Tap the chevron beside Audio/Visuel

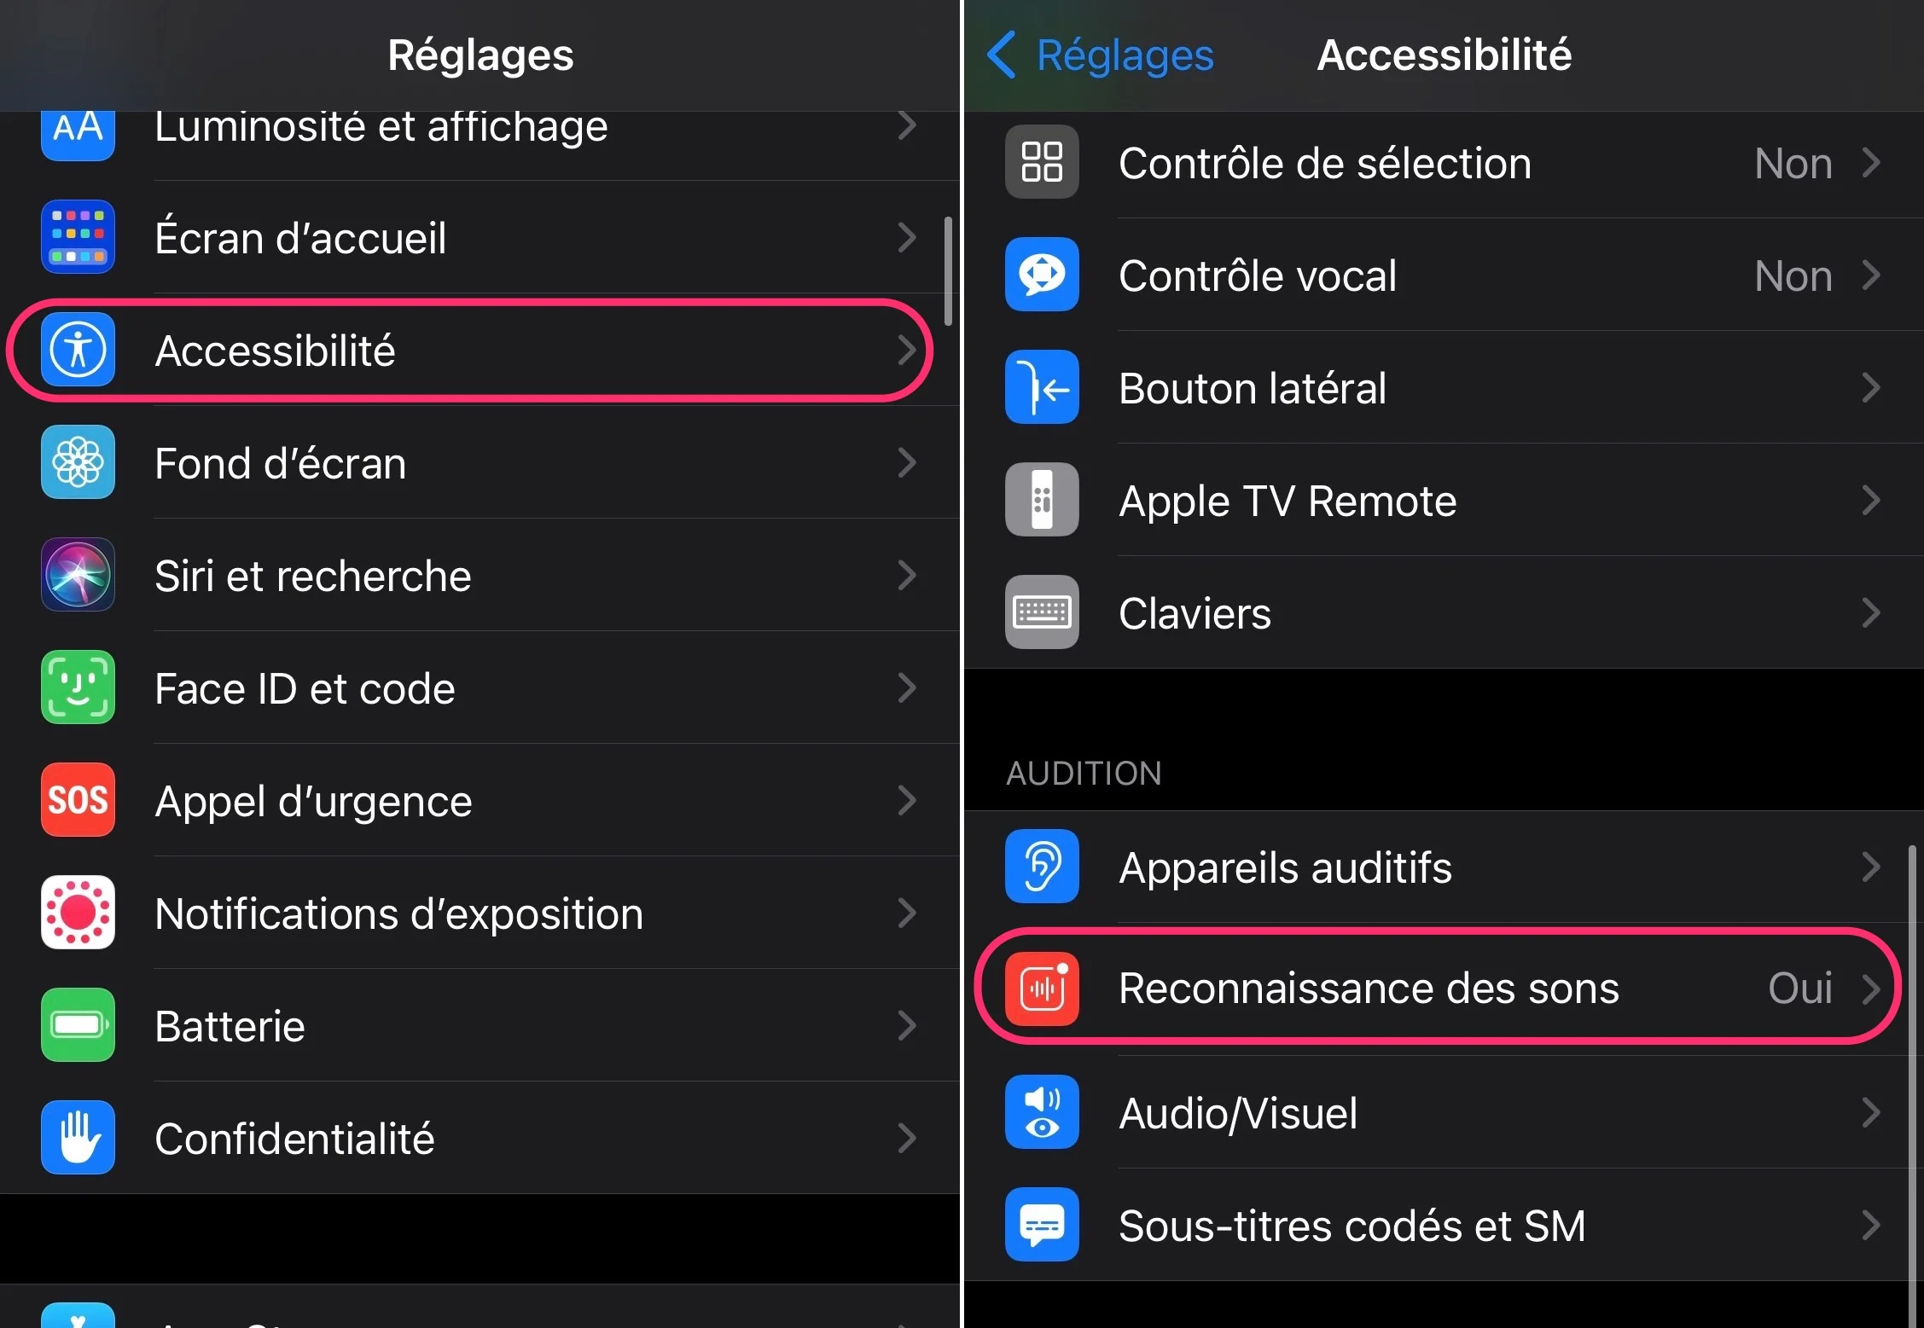click(1871, 1113)
